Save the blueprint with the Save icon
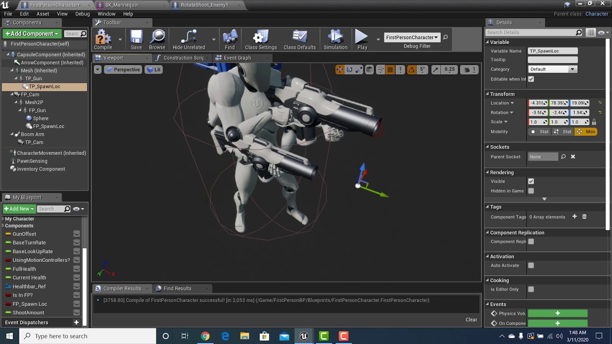The image size is (612, 344). tap(136, 38)
